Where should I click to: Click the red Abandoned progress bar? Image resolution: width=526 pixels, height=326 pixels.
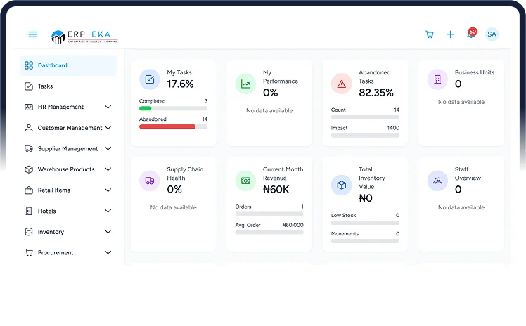click(167, 126)
